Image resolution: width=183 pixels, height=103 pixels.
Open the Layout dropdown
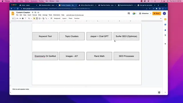64,18
